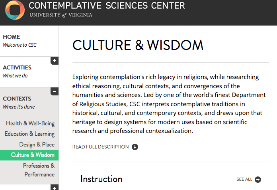Open the Activities What we do menu
This screenshot has height=190, width=277.
[x=17, y=71]
